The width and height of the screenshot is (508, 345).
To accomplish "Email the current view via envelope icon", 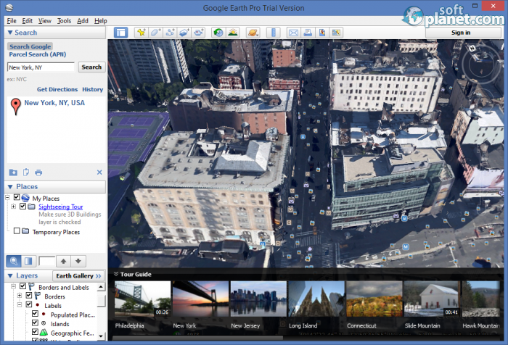I will point(293,33).
